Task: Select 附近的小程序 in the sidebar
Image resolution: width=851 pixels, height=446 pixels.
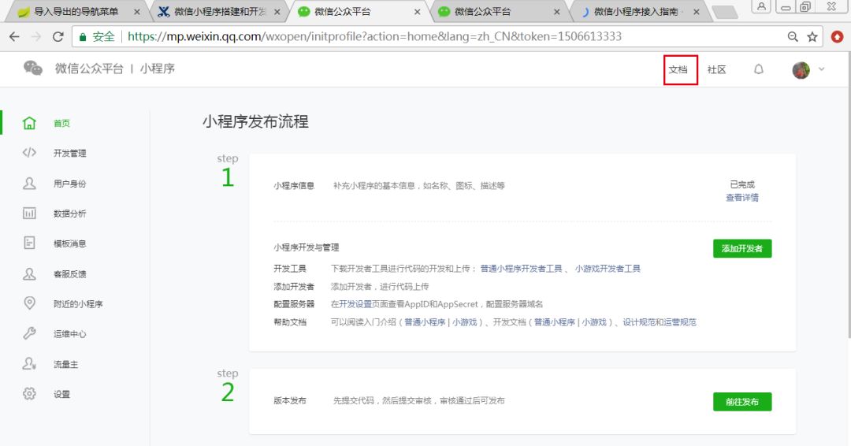Action: 78,304
